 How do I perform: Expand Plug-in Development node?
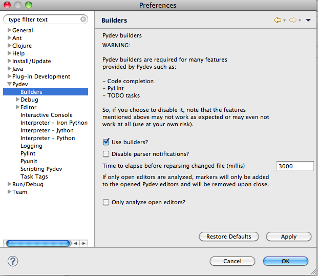[9, 76]
